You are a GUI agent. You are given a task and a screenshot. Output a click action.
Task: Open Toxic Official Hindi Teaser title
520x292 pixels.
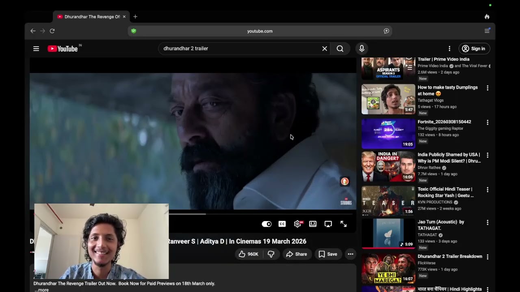[446, 192]
